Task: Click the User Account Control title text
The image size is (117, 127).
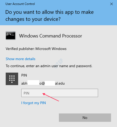Action: coord(20,4)
